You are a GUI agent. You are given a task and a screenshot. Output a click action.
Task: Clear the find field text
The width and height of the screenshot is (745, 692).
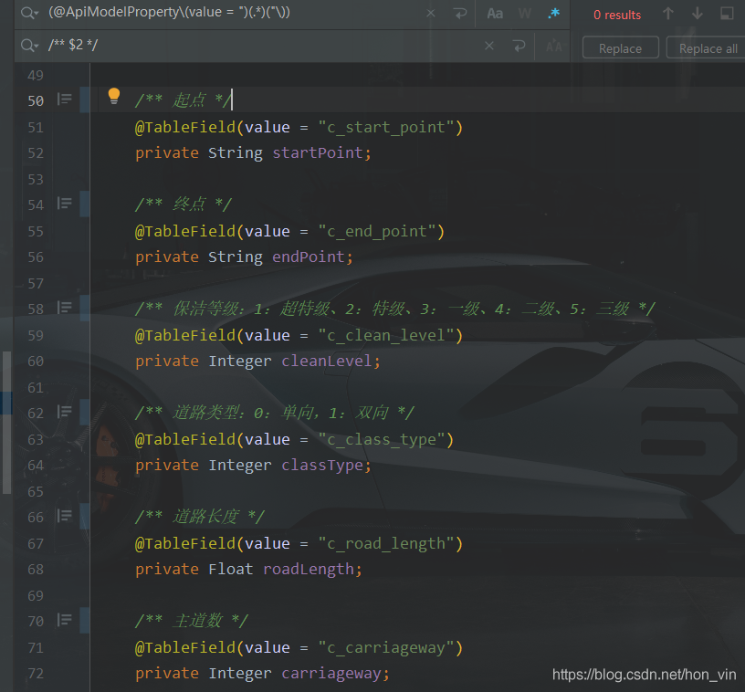tap(430, 14)
